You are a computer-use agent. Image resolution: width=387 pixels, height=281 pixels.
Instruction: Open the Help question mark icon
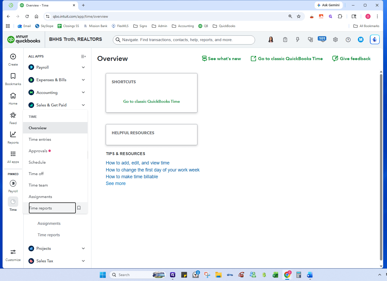[348, 40]
